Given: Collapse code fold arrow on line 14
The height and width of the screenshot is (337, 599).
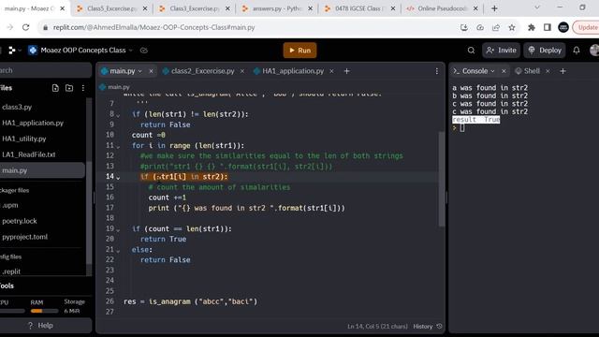Looking at the screenshot, I should coord(118,178).
